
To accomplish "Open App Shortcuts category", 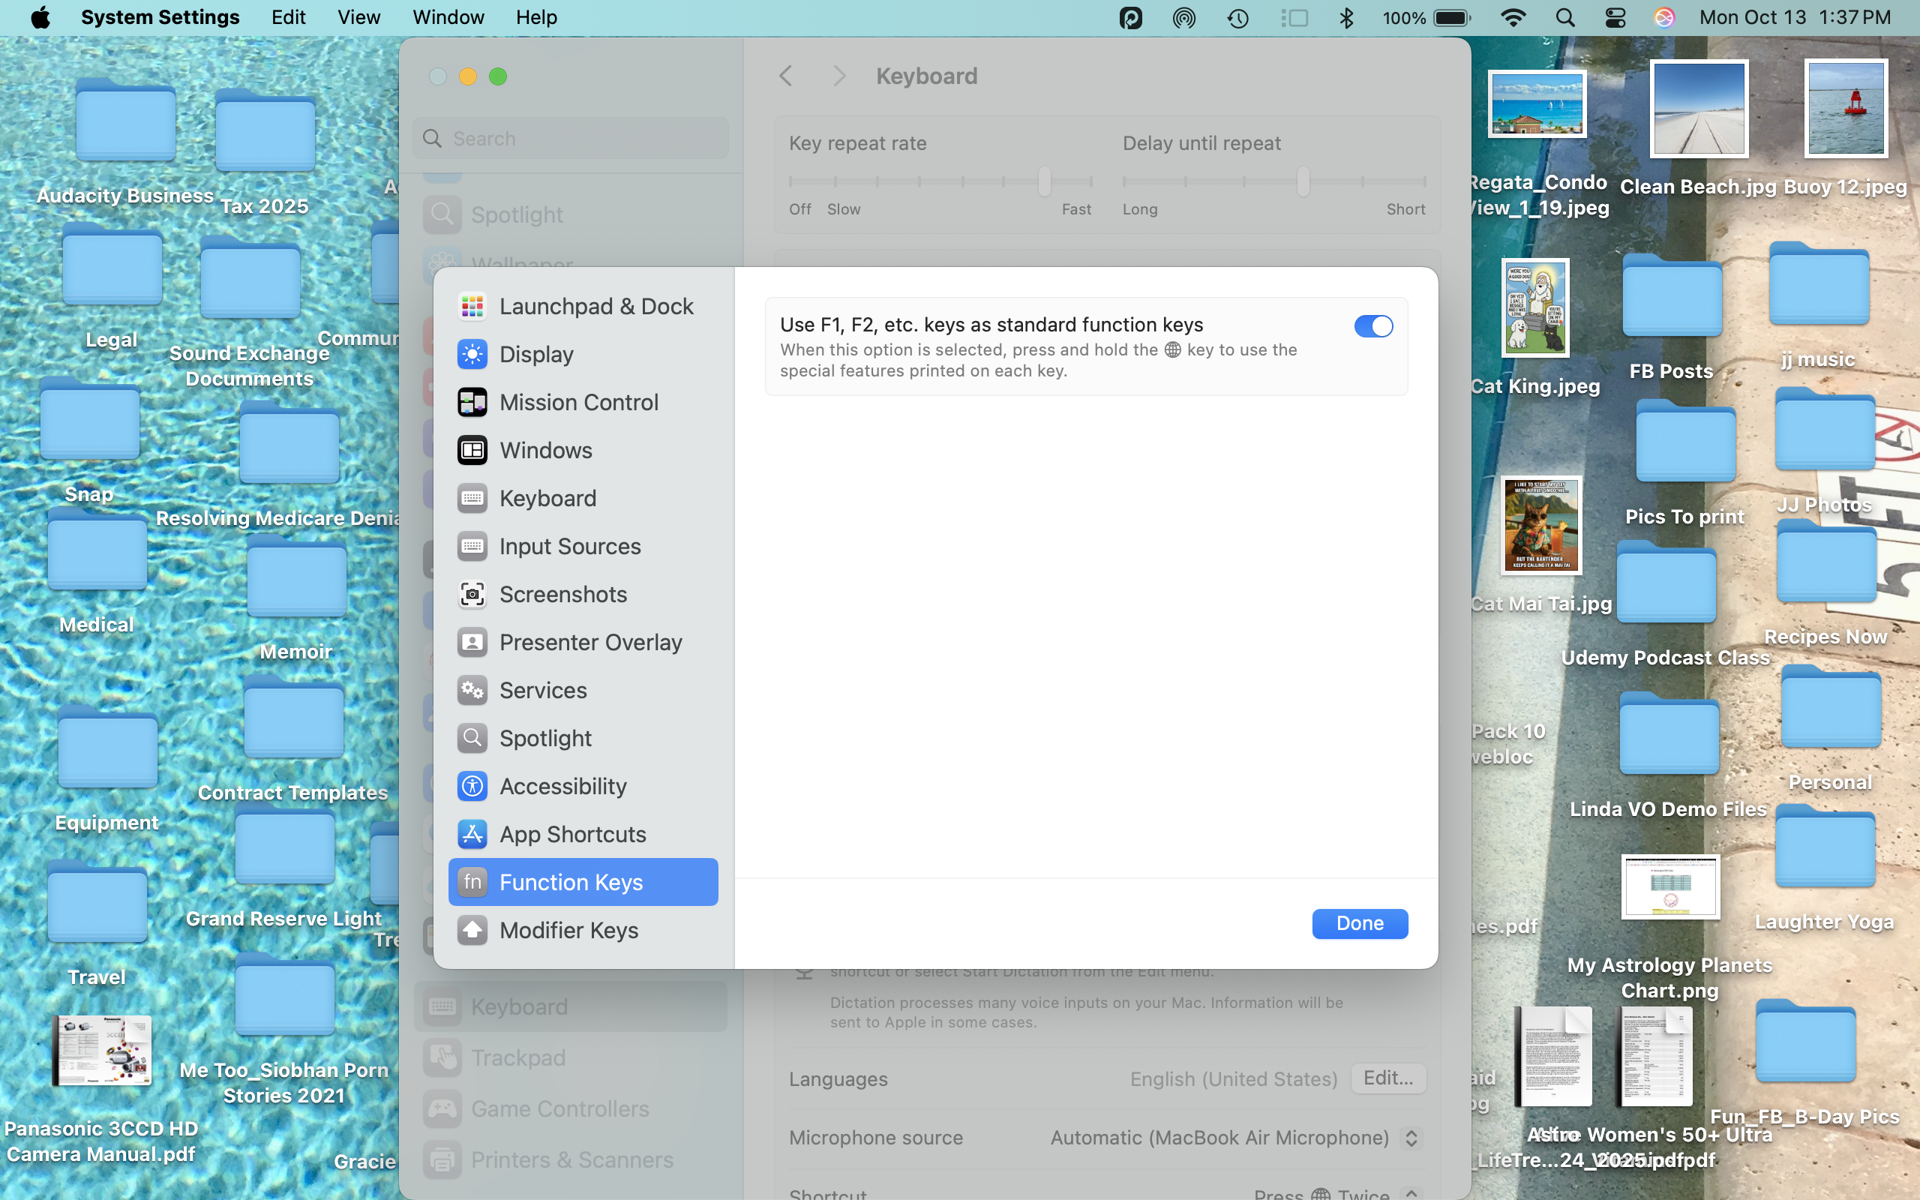I will (x=572, y=834).
